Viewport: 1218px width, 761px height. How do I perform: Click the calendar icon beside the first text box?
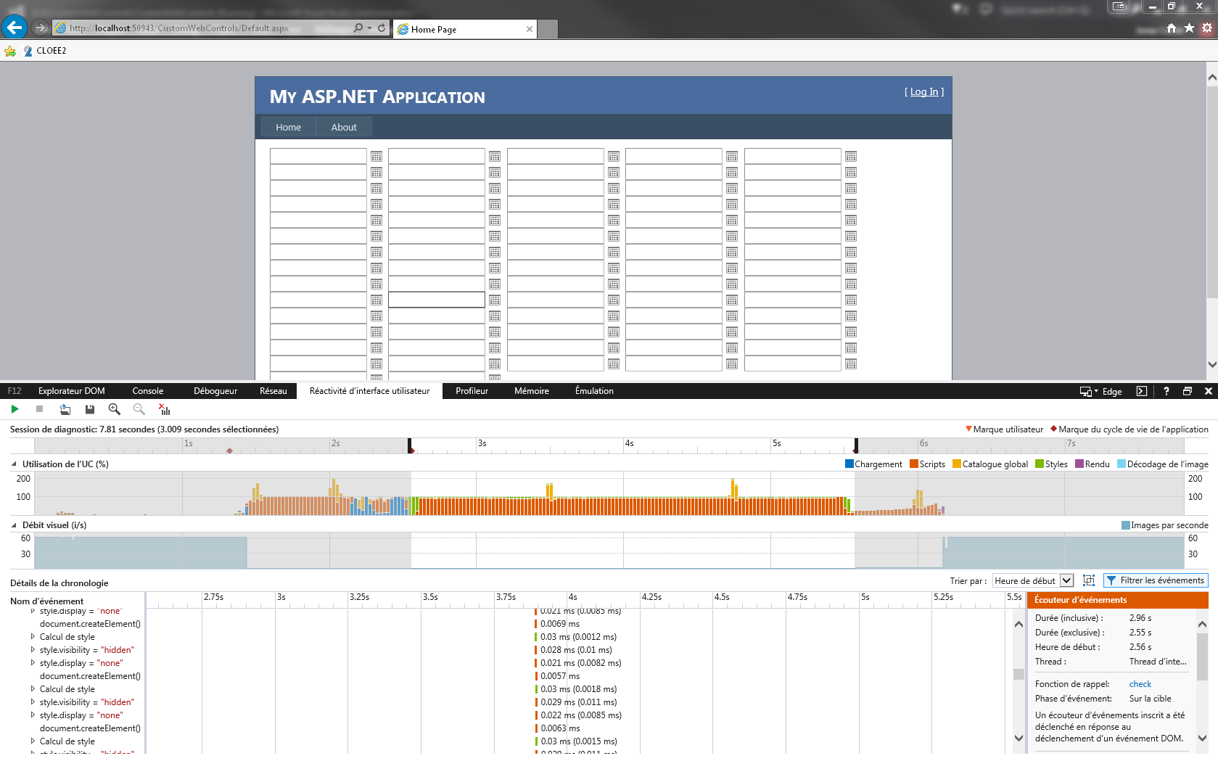pyautogui.click(x=376, y=157)
